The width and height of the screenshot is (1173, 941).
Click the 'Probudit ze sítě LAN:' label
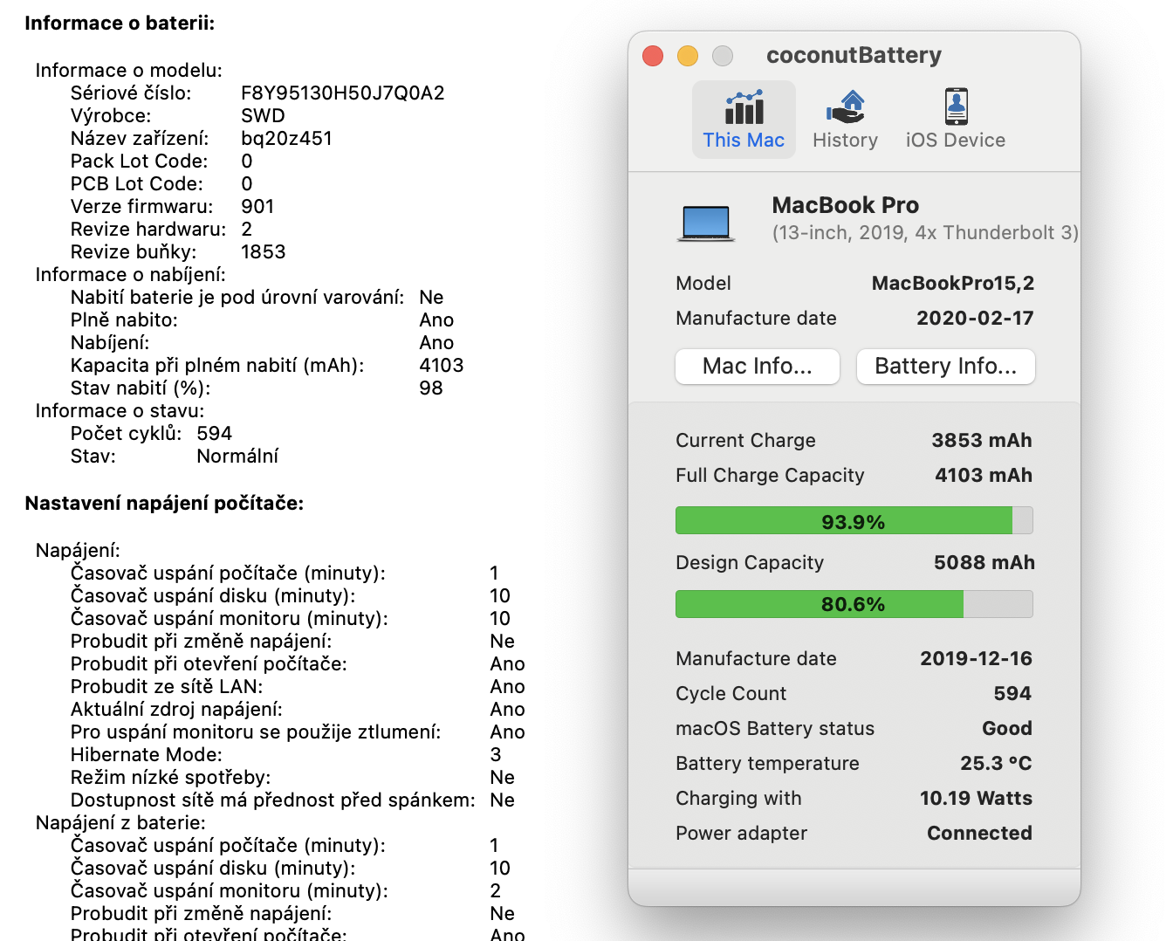click(x=167, y=687)
